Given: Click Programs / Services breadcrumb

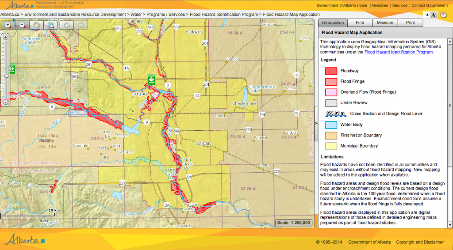Looking at the screenshot, I should pyautogui.click(x=165, y=15).
